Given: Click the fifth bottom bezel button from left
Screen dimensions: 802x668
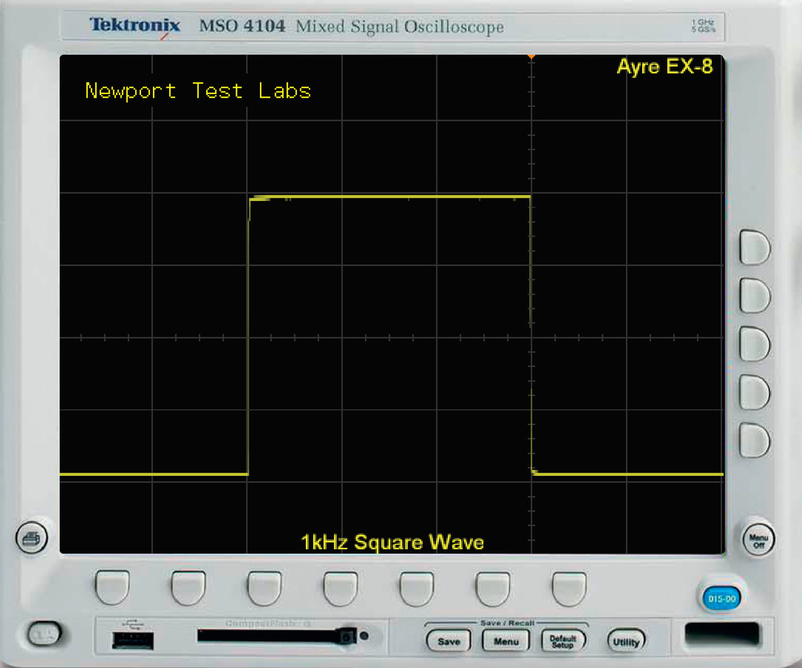Looking at the screenshot, I should click(416, 588).
